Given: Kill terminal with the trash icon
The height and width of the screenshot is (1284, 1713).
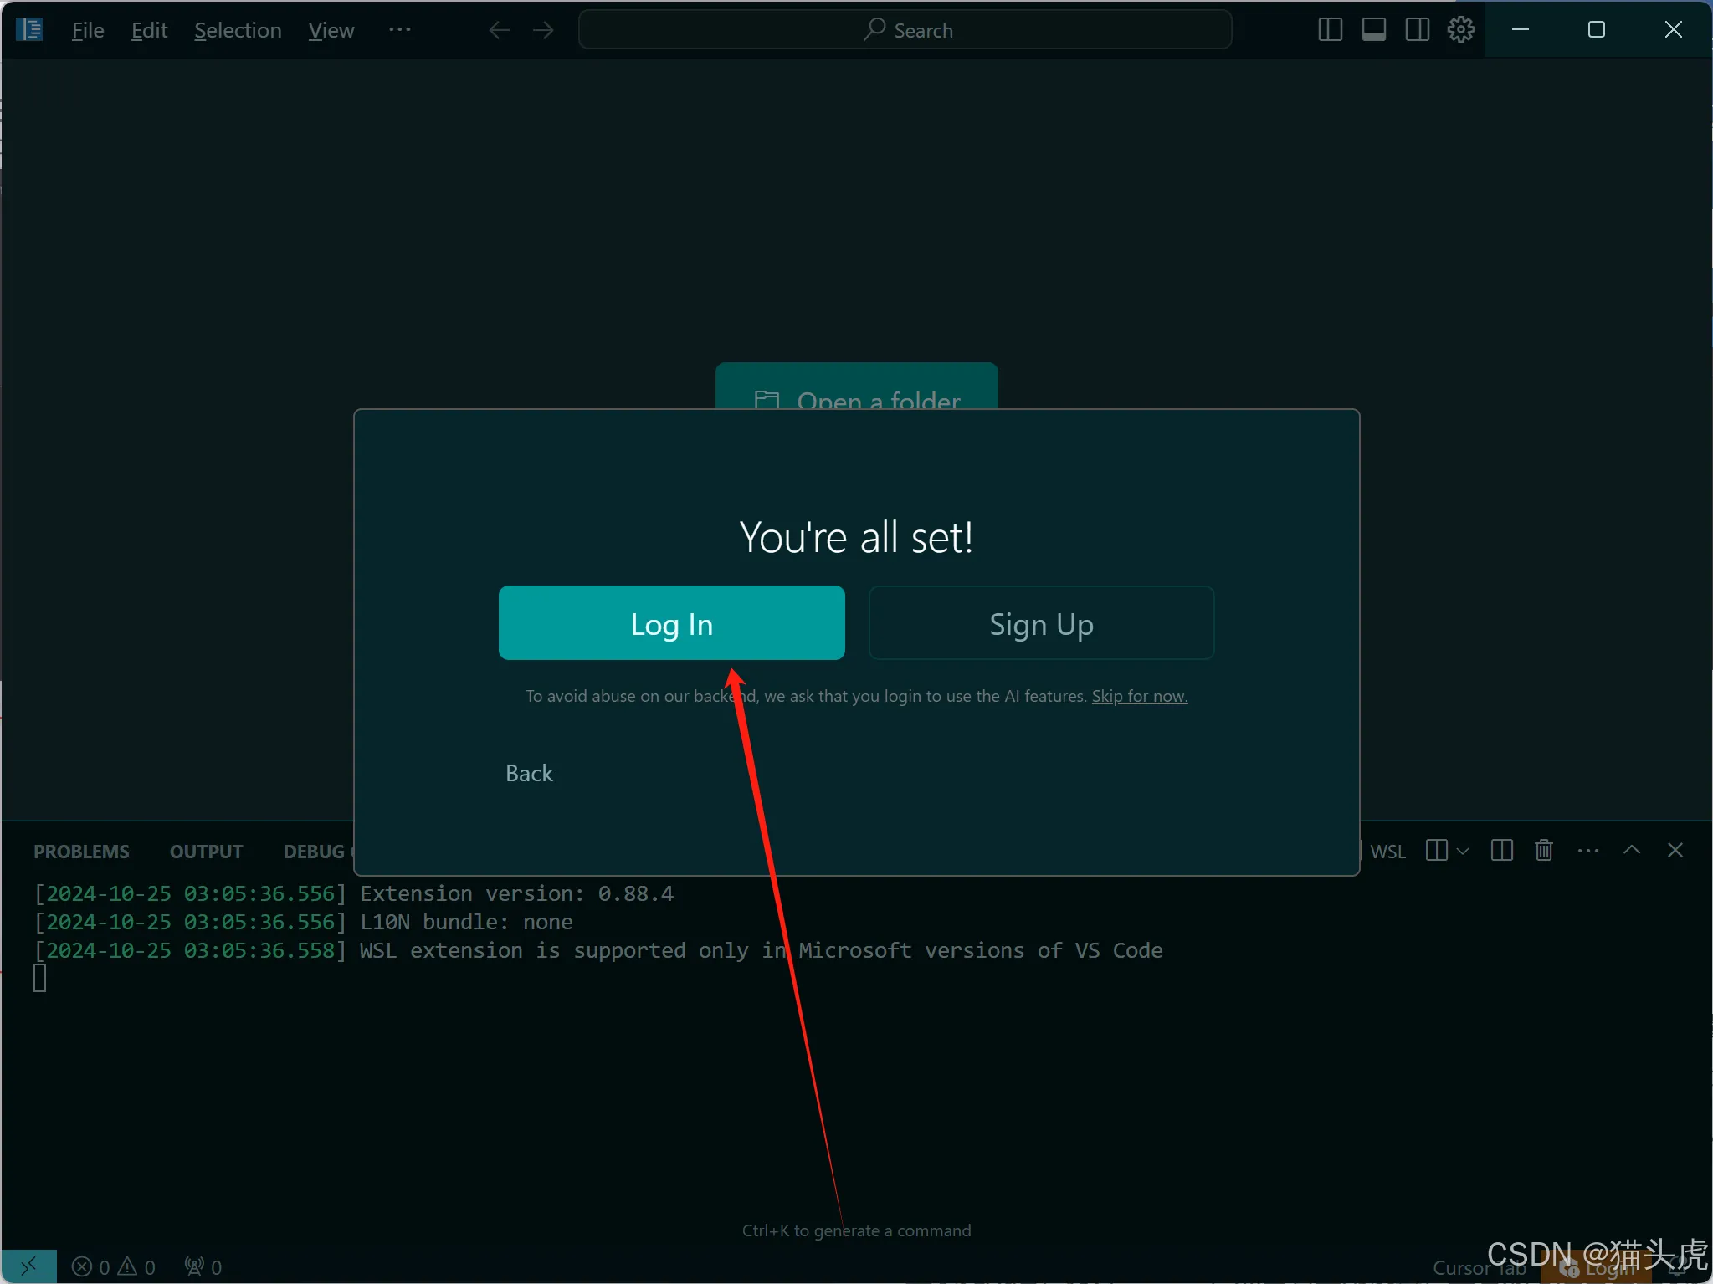Looking at the screenshot, I should [x=1544, y=851].
